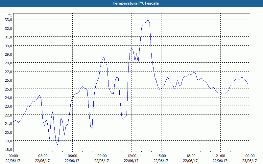Select the 30,0 y-axis value
Viewport: 263px width, 164px height.
coord(9,46)
